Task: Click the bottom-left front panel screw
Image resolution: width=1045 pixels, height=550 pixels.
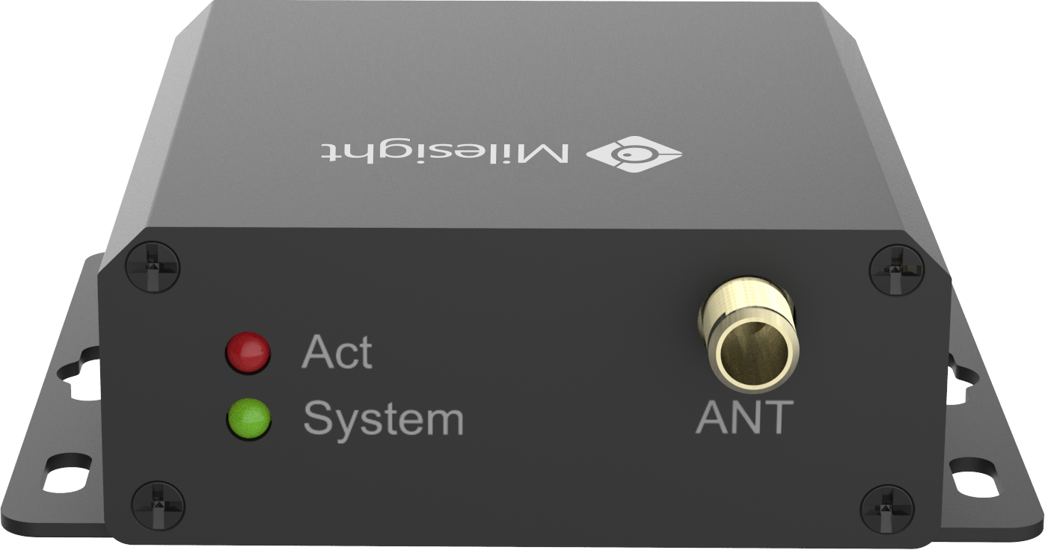Action: coord(158,507)
